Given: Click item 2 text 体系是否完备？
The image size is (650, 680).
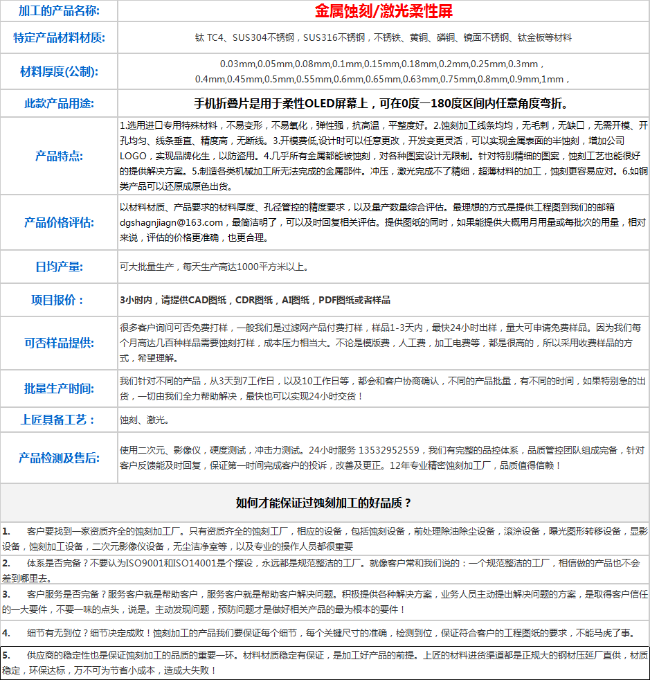Looking at the screenshot, I should [58, 564].
